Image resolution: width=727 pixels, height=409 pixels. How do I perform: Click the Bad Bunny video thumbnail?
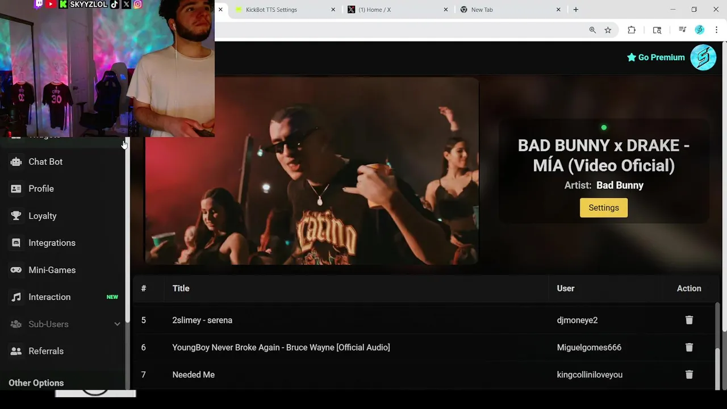click(312, 170)
